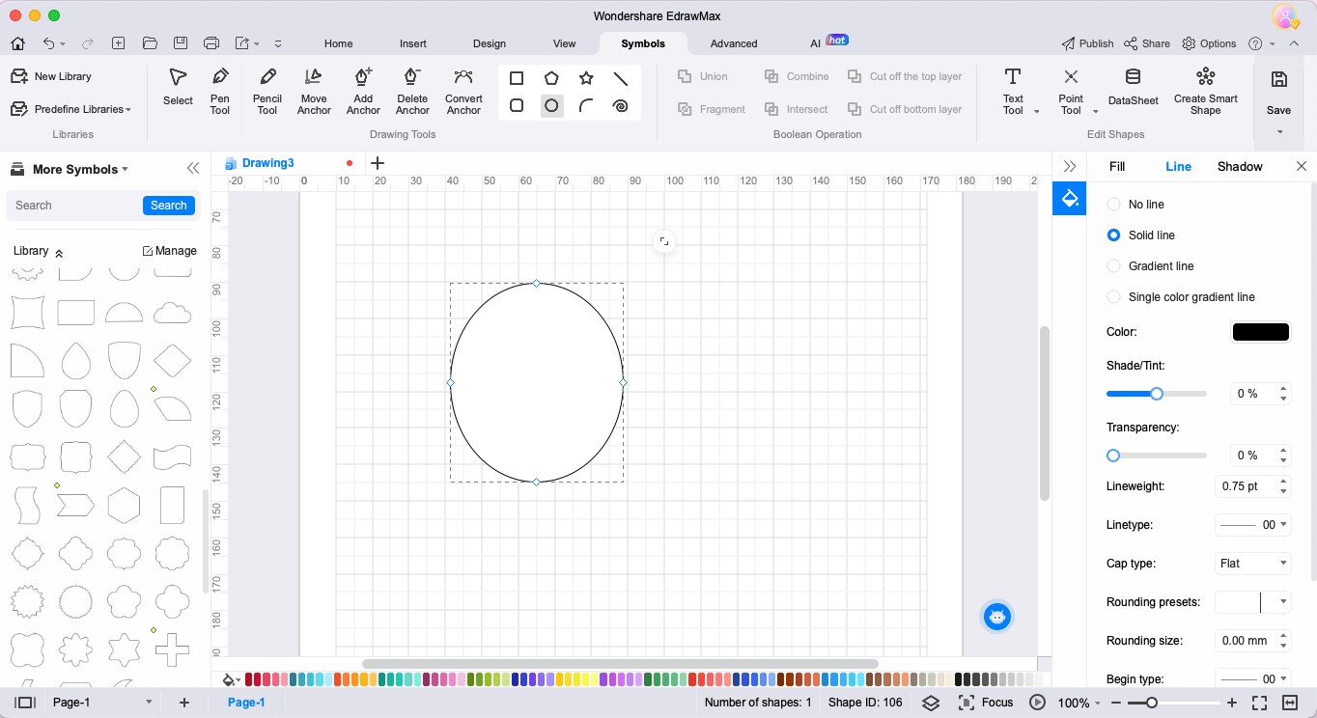Click the Select arrow tool

178,86
